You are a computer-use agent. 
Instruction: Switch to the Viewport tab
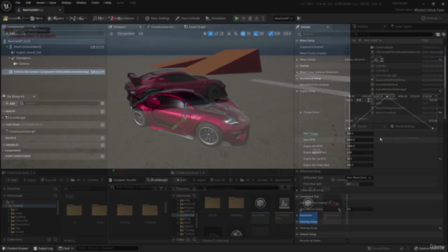120,27
